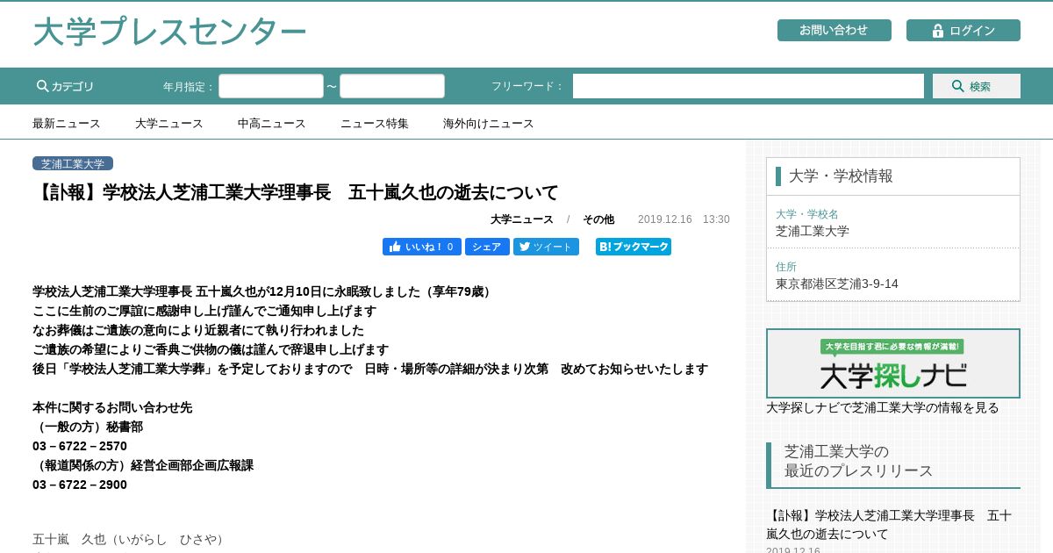Click the Facebook thumbs-up icon
Screen dimensions: 1053x553
click(x=395, y=247)
